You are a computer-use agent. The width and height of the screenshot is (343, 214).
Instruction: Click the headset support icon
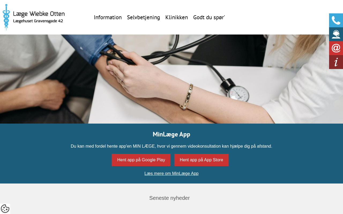point(336,34)
